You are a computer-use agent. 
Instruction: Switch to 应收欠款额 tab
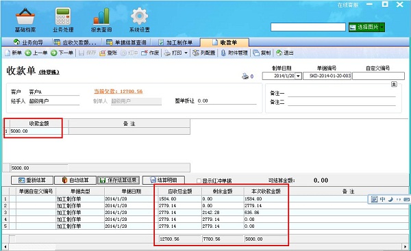(75, 42)
